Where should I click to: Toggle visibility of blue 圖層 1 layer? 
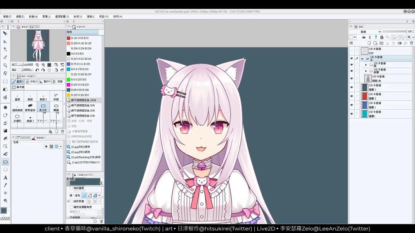point(351,105)
